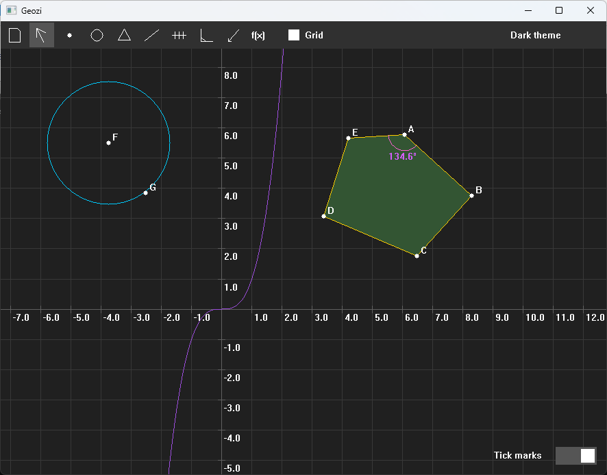Pick the triangle polygon tool
607x475 pixels.
124,35
